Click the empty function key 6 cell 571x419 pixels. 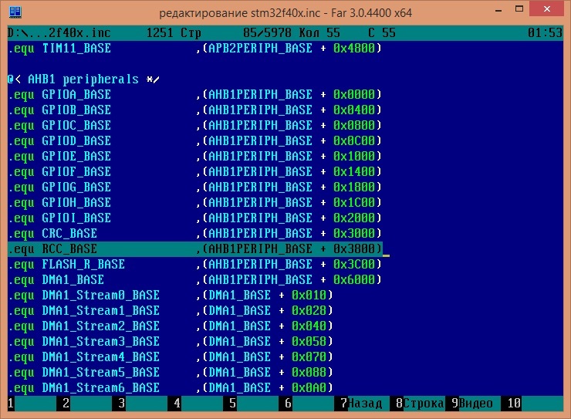tap(306, 404)
